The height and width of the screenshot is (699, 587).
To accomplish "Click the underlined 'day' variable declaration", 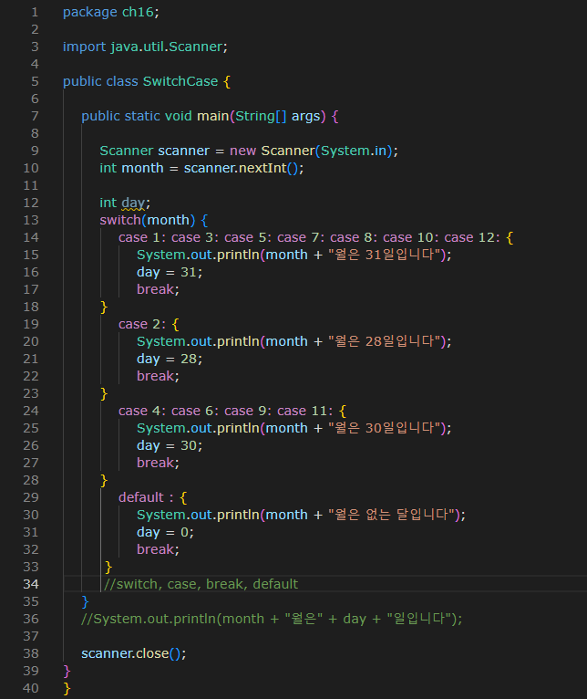I will 133,203.
